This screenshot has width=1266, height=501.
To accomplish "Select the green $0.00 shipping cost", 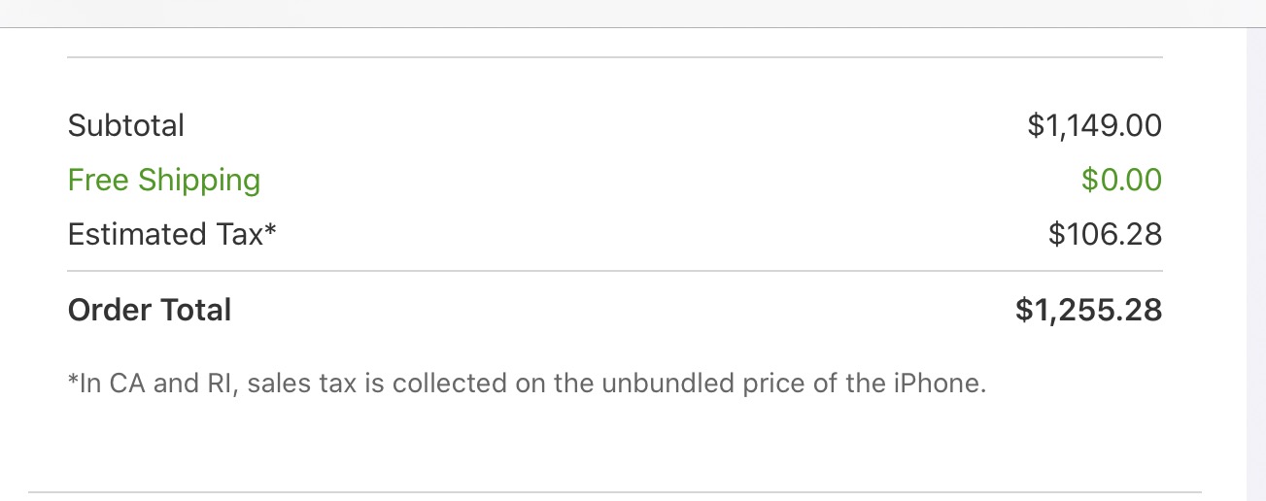I will (1121, 181).
